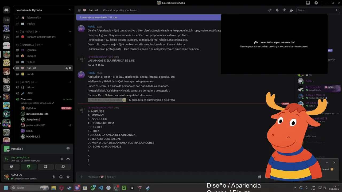Add channel to SSTREAM category

(70, 31)
